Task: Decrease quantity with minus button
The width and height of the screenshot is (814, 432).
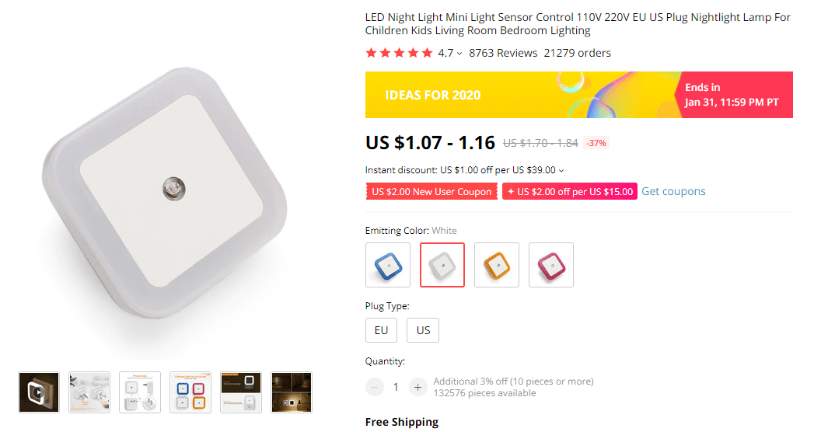Action: tap(375, 387)
